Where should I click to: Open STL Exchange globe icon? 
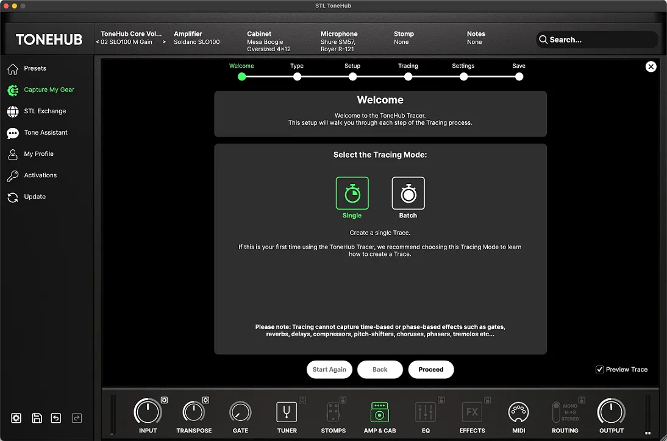(13, 111)
